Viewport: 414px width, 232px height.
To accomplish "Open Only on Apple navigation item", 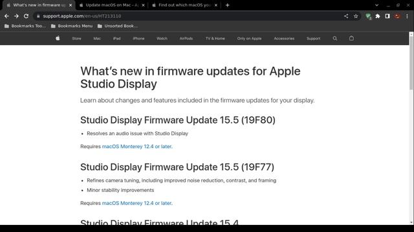I will [x=249, y=39].
